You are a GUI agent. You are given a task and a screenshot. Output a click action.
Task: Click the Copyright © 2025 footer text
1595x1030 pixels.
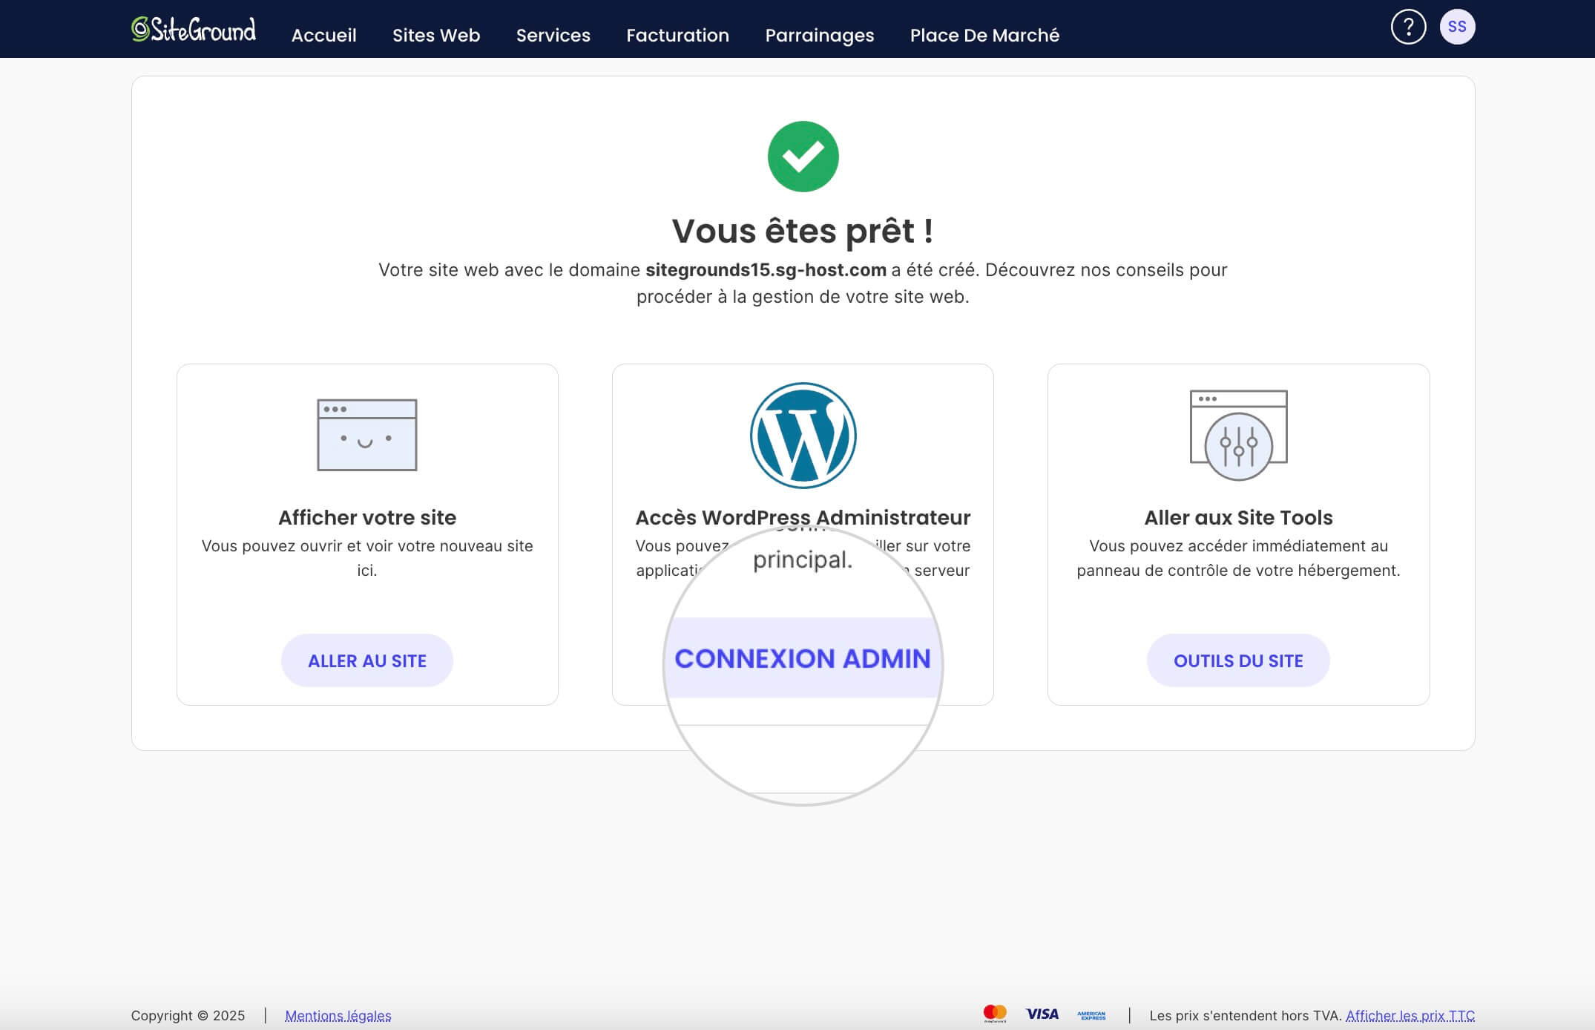coord(188,1015)
